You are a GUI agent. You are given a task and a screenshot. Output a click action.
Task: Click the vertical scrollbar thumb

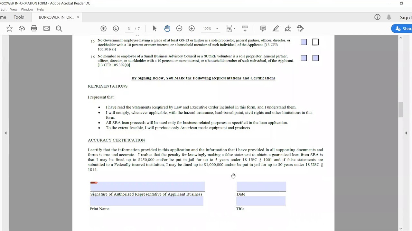(400, 109)
